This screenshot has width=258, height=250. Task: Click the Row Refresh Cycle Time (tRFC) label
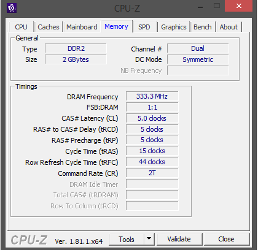[x=72, y=162]
